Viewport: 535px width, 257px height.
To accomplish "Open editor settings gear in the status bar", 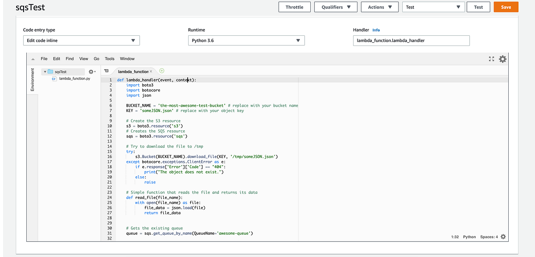I will [502, 237].
